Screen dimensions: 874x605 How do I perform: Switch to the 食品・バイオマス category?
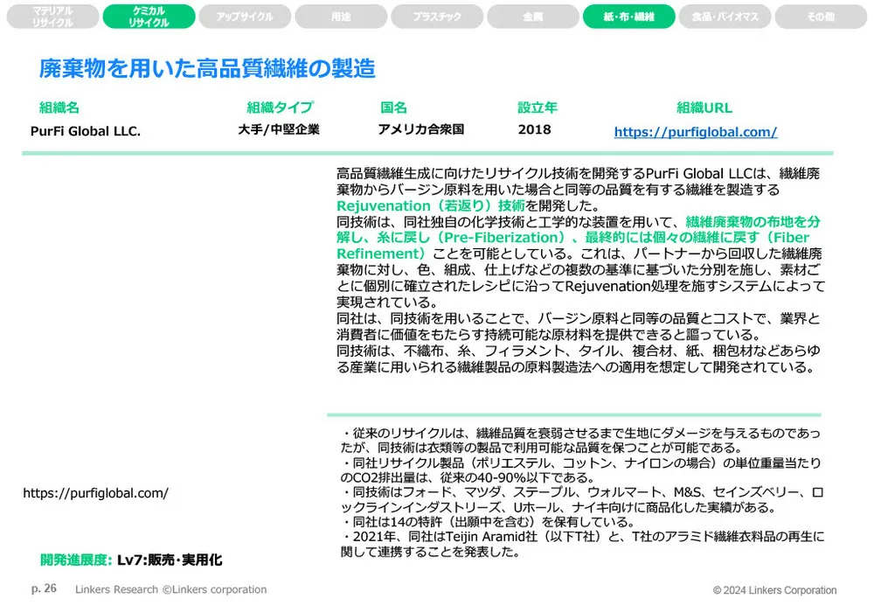tap(724, 16)
